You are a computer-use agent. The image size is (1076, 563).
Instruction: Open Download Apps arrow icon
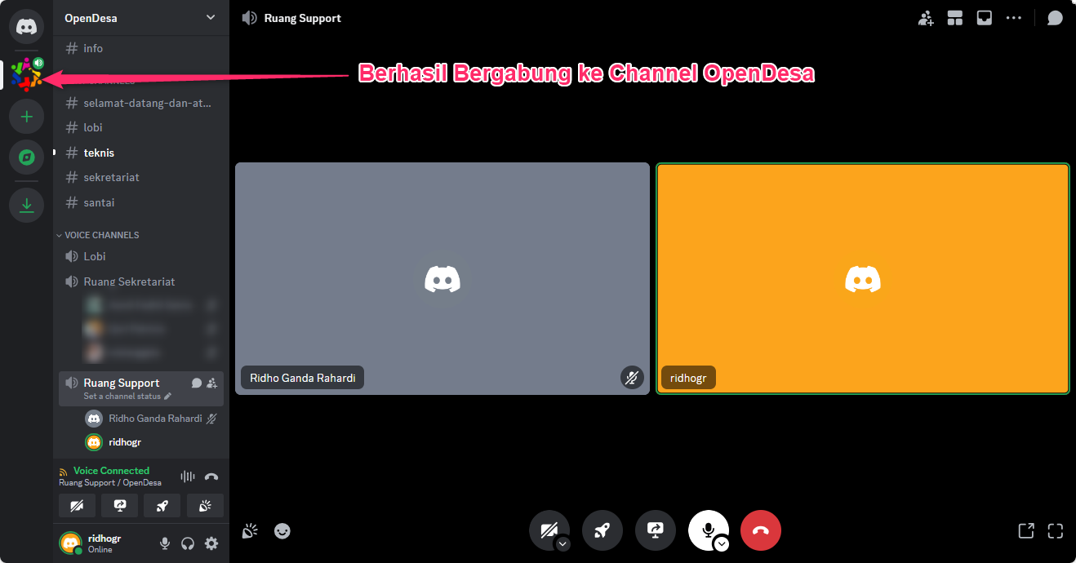click(x=26, y=205)
